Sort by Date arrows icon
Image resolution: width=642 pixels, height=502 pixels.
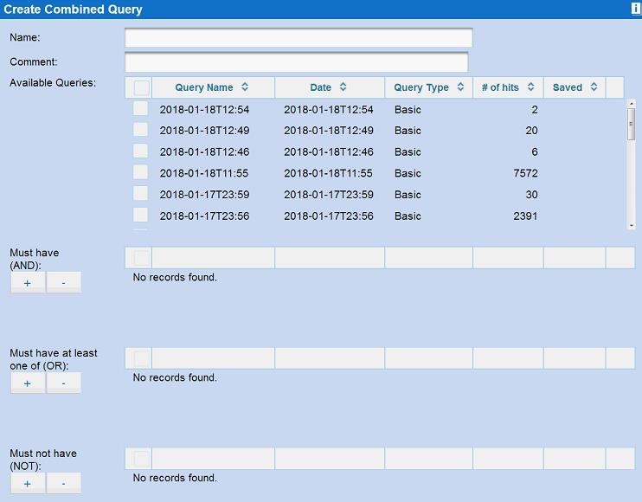pos(343,87)
